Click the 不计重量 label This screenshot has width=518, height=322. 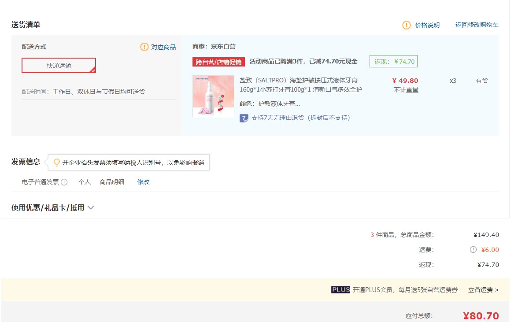pos(406,90)
